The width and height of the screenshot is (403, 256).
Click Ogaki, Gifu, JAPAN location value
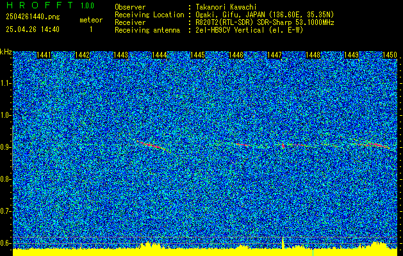tap(263, 15)
